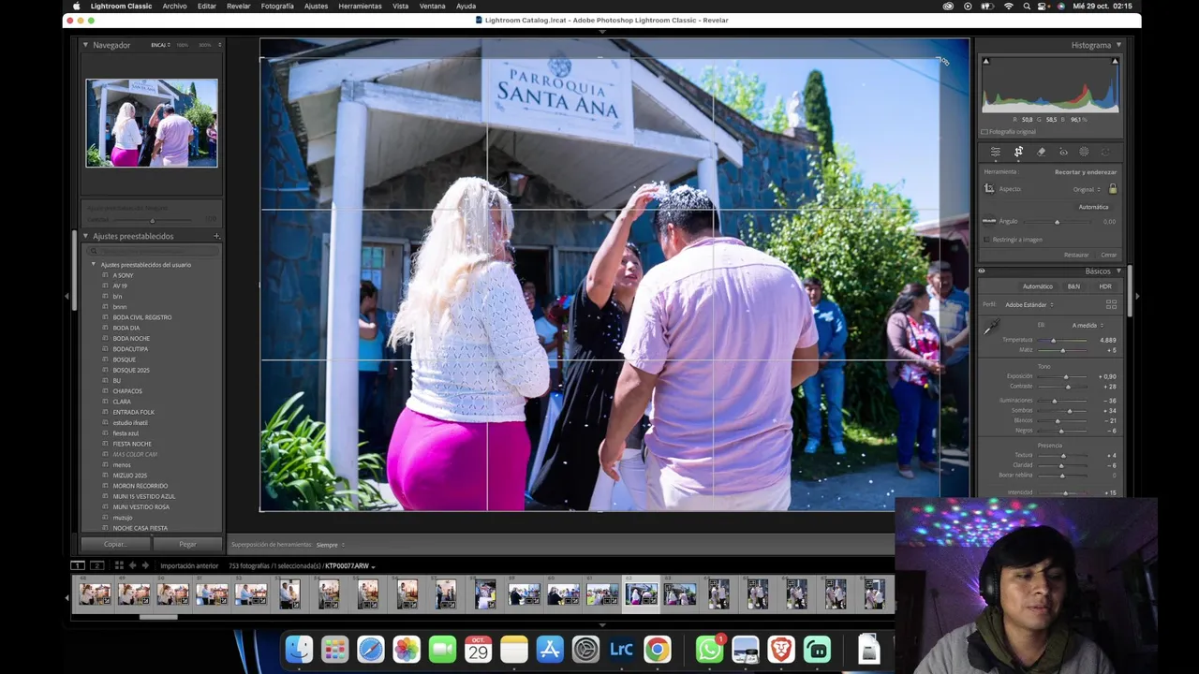Open the Ventana menu
Viewport: 1199px width, 674px height.
coord(433,6)
